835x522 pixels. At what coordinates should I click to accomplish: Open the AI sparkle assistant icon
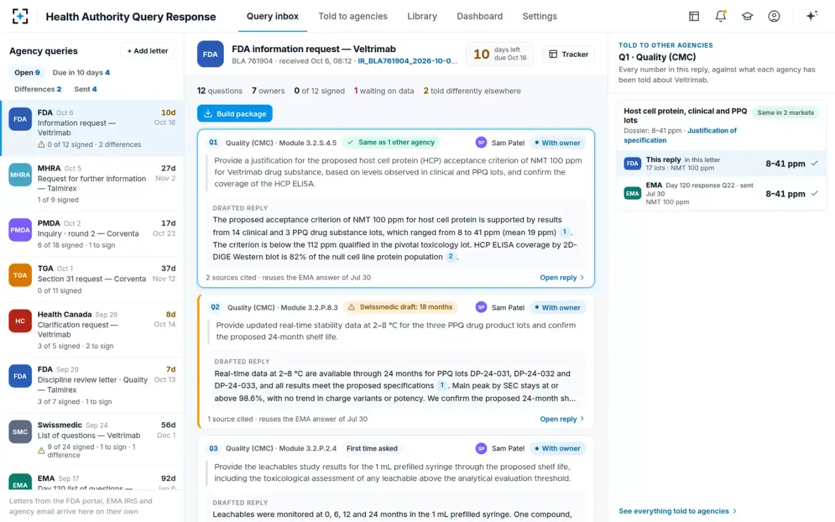click(812, 16)
